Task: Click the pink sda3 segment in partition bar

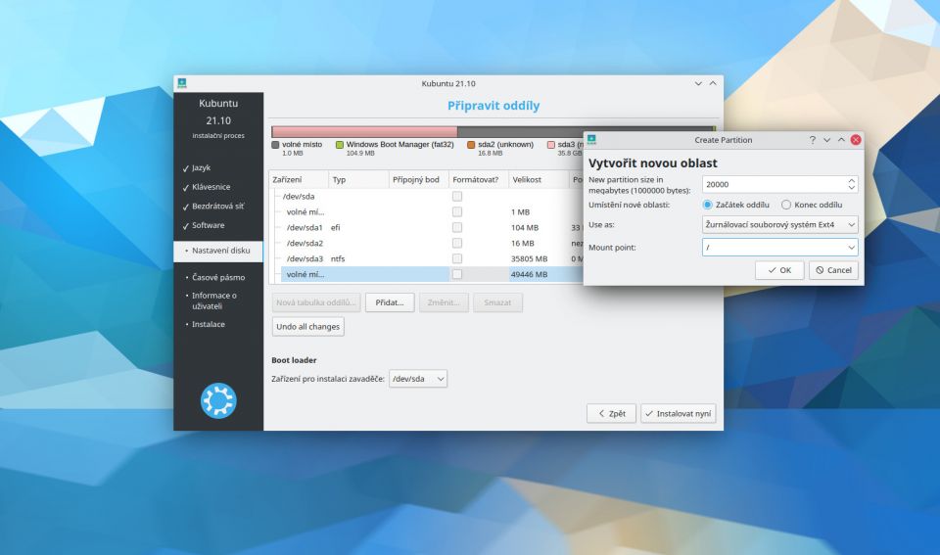Action: (364, 132)
